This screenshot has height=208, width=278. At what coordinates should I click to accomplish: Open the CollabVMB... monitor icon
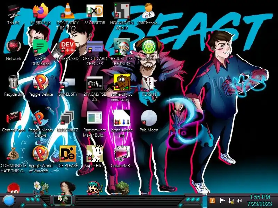click(122, 154)
